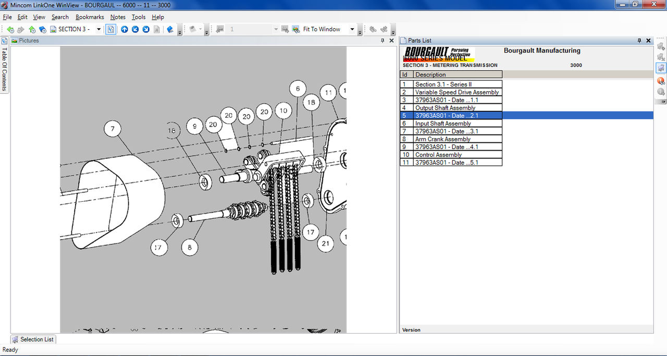Open the Table Of Contents side tab
The width and height of the screenshot is (667, 356).
4,65
